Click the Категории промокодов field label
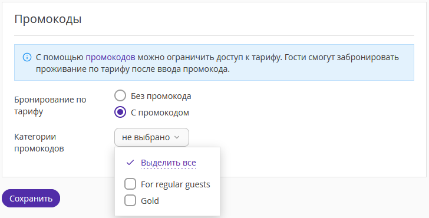429x218 pixels. coord(39,143)
